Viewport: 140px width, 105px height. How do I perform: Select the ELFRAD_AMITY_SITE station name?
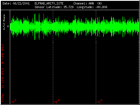pos(49,4)
